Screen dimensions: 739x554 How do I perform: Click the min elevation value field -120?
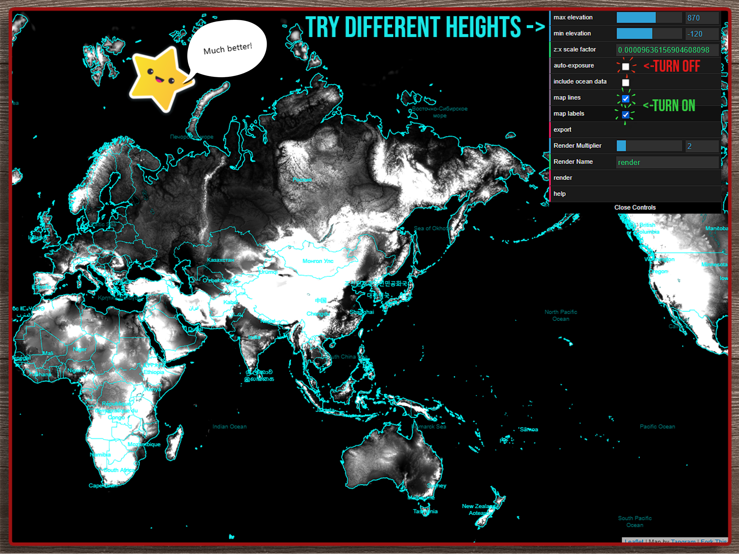click(x=701, y=34)
